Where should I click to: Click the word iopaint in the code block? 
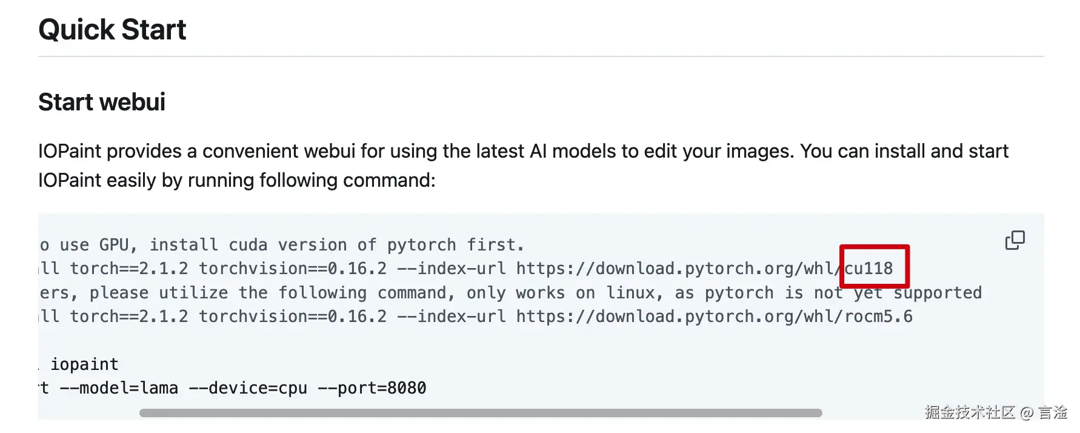pos(84,364)
